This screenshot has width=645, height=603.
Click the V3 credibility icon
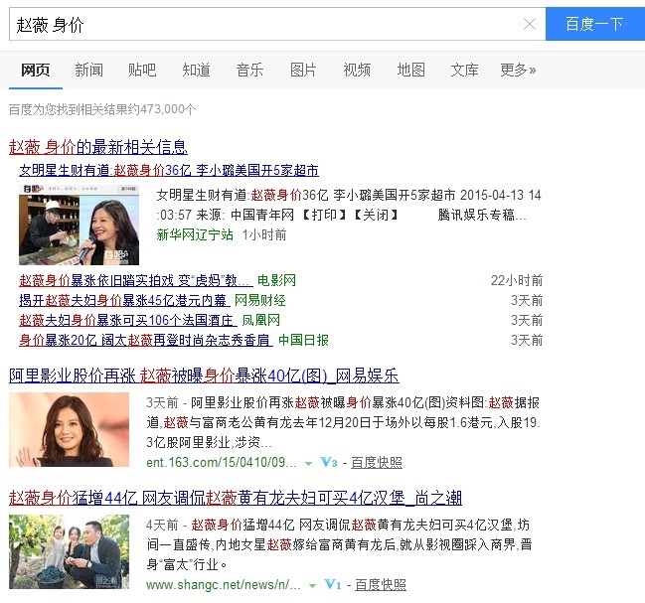[329, 462]
